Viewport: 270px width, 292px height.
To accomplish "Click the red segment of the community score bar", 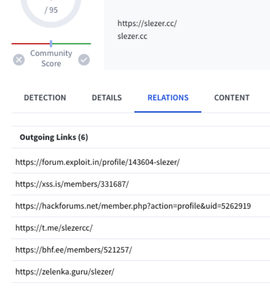I will [31, 44].
